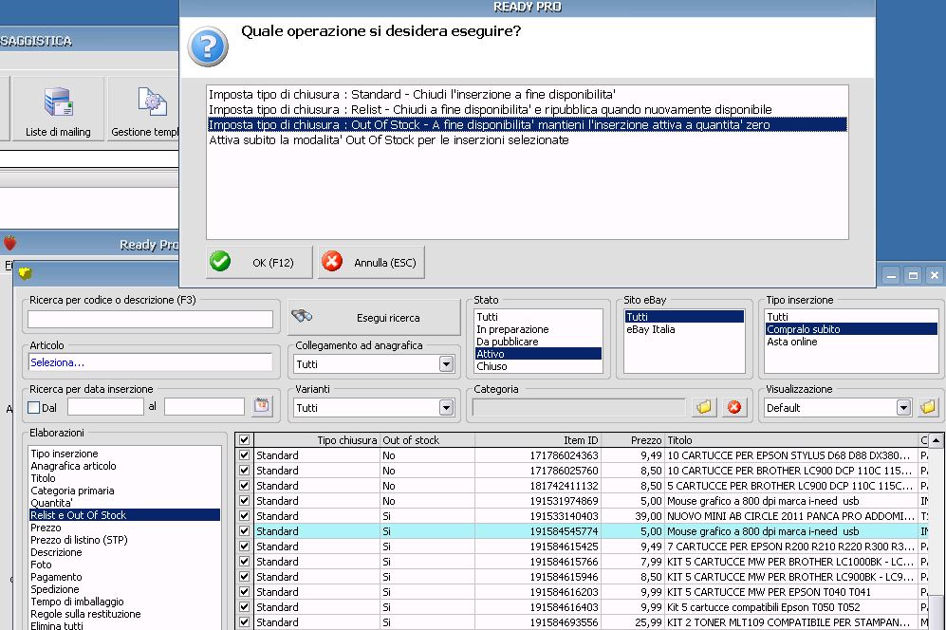Expand the Visualizzazione Default dropdown
This screenshot has width=946, height=630.
pyautogui.click(x=904, y=408)
